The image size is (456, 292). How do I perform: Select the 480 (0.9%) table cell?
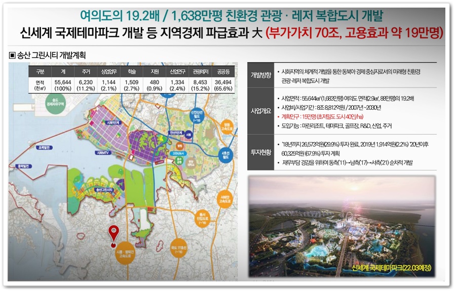click(155, 85)
